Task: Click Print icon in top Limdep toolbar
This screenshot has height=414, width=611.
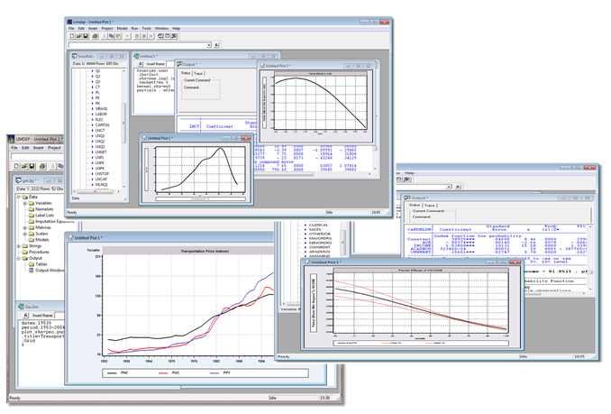Action: pyautogui.click(x=96, y=36)
